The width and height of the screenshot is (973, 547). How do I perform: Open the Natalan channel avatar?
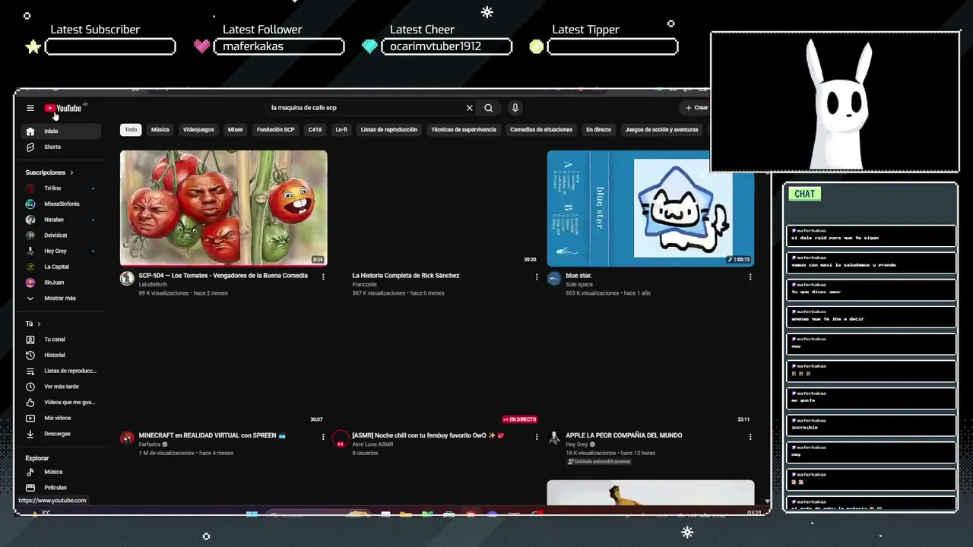click(30, 220)
